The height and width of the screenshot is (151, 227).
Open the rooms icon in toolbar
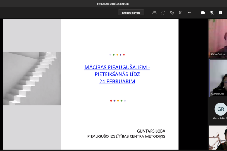[x=181, y=13]
